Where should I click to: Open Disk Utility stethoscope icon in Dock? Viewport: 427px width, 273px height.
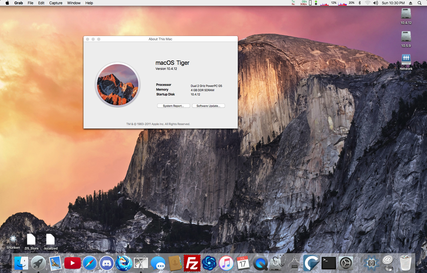278,263
